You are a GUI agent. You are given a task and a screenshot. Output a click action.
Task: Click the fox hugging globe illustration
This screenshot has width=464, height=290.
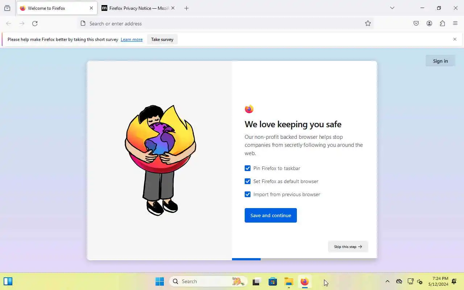[x=160, y=160]
